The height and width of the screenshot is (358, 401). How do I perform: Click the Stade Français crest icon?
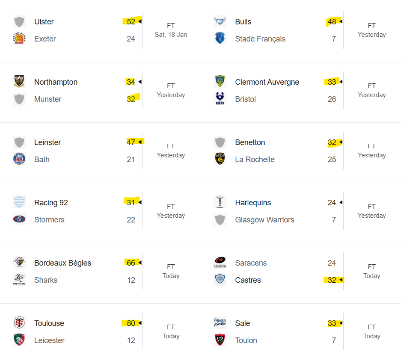pyautogui.click(x=220, y=39)
